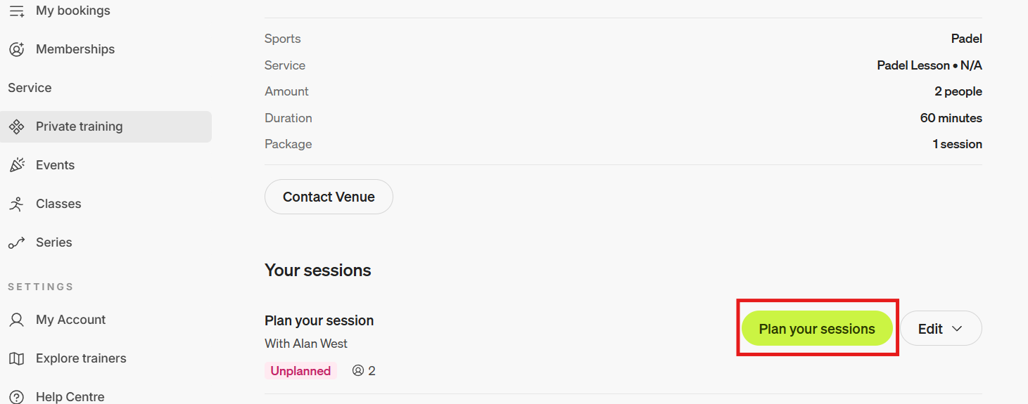Expand the Edit dropdown chevron

pos(957,329)
